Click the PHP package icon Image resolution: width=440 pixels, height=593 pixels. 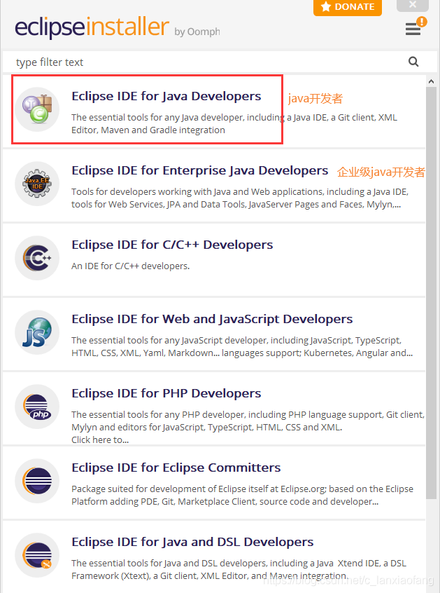click(37, 407)
